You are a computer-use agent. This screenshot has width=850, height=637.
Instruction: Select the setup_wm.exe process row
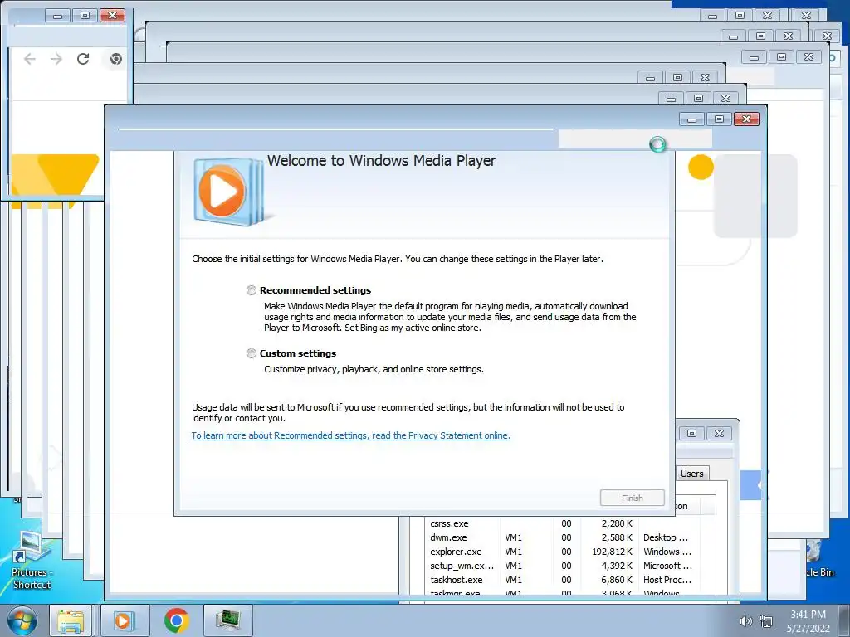pos(560,566)
